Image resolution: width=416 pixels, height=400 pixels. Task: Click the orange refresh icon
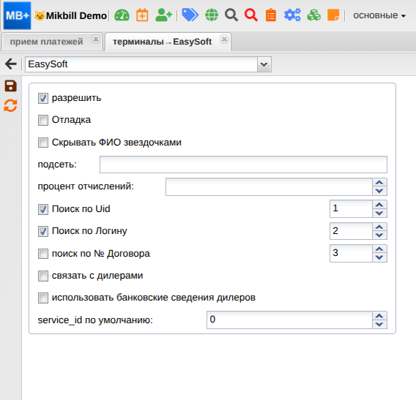tap(10, 106)
